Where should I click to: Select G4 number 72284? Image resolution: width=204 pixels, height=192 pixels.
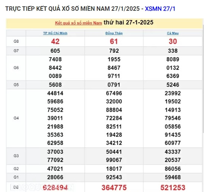(114, 118)
